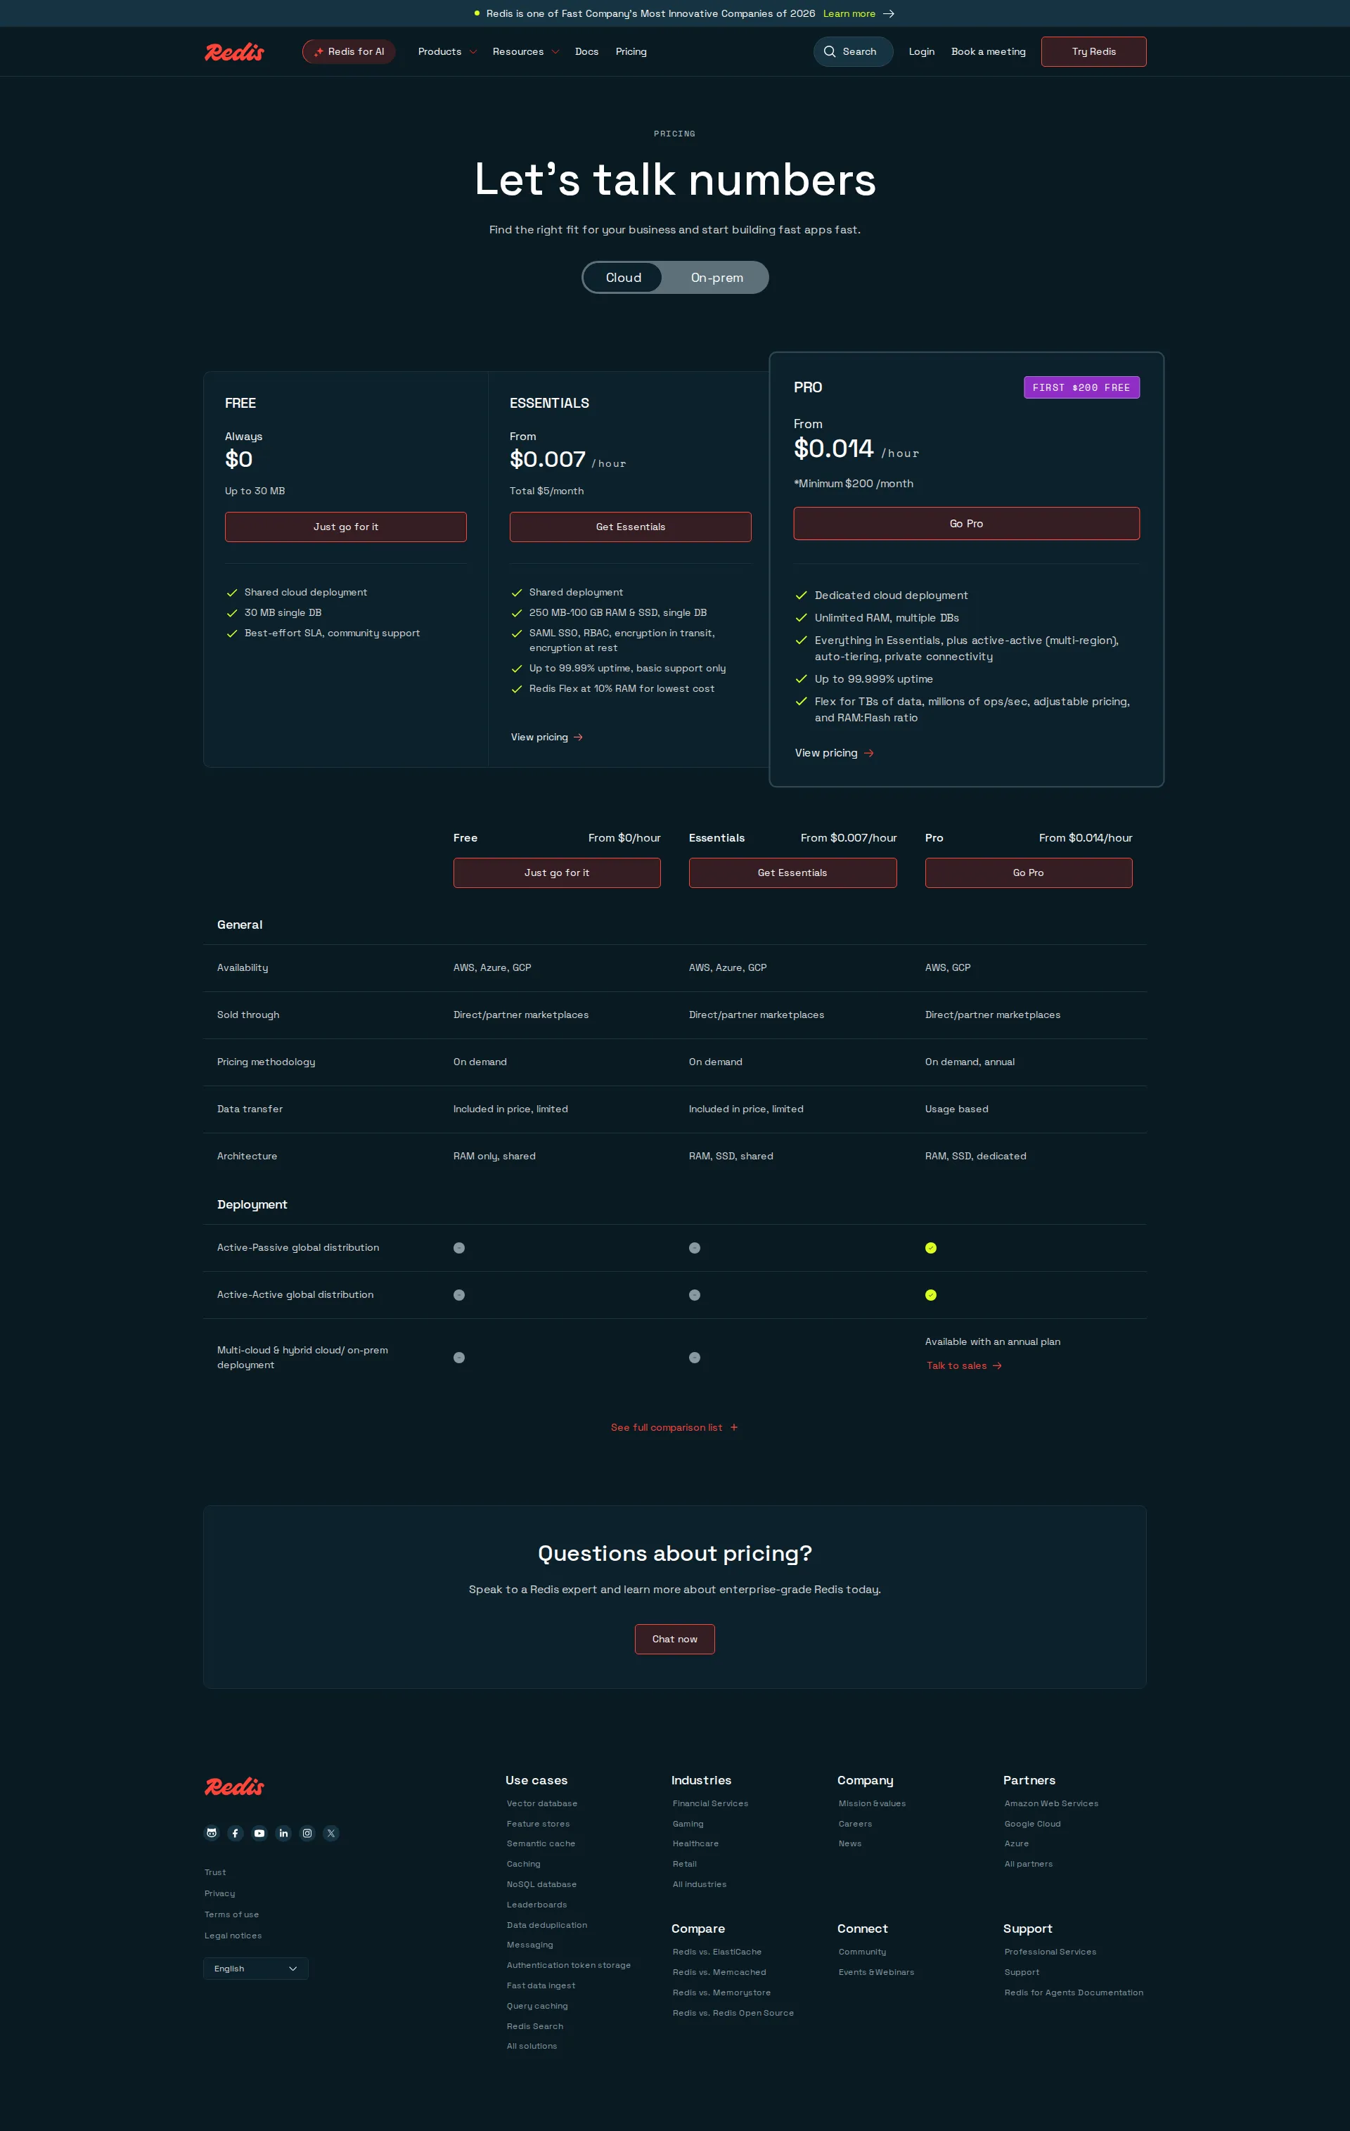Screen dimensions: 1350x2131
Task: Switch pricing view to On-prem
Action: point(716,277)
